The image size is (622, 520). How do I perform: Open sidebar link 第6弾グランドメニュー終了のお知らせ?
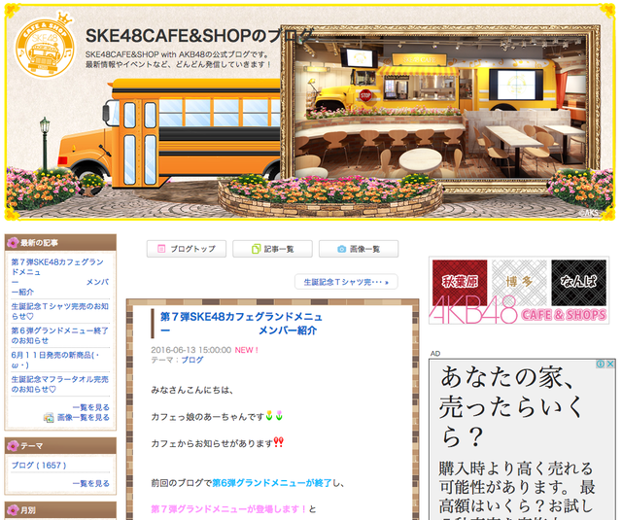point(60,335)
